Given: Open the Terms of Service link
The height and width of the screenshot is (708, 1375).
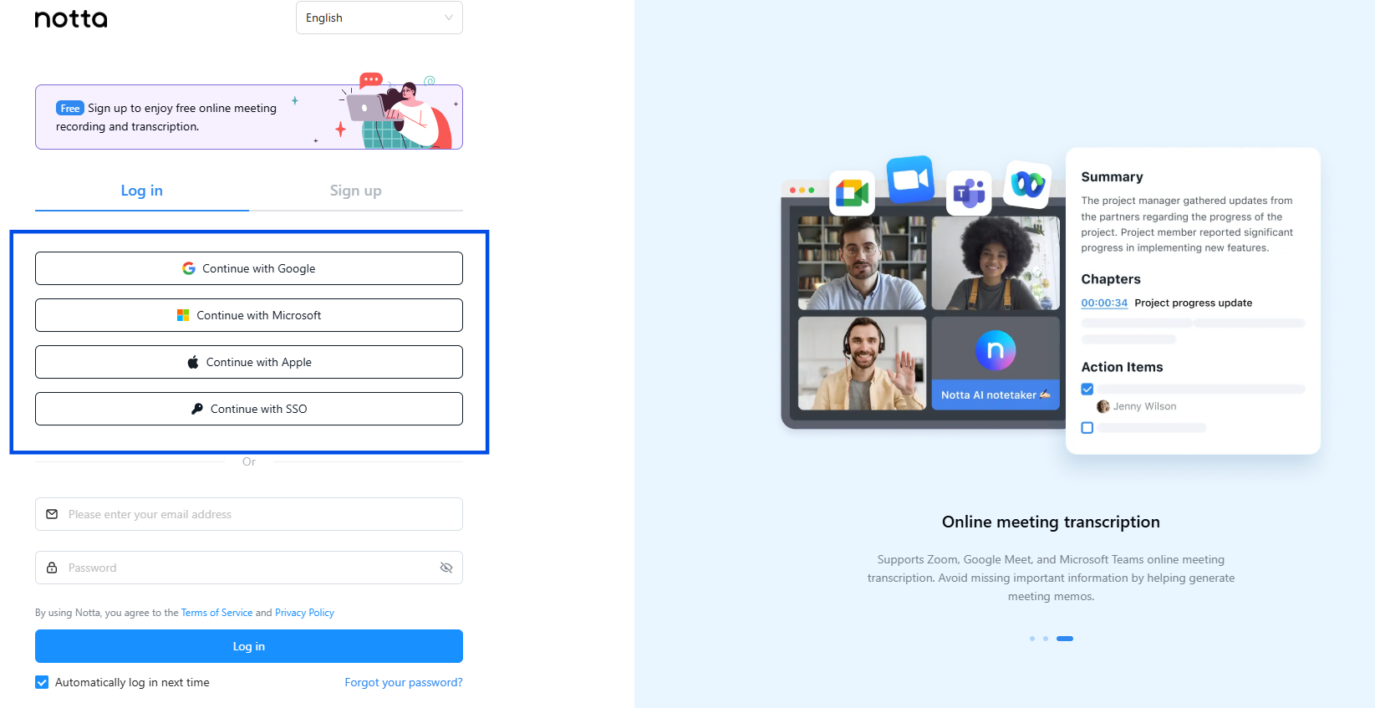Looking at the screenshot, I should [216, 613].
